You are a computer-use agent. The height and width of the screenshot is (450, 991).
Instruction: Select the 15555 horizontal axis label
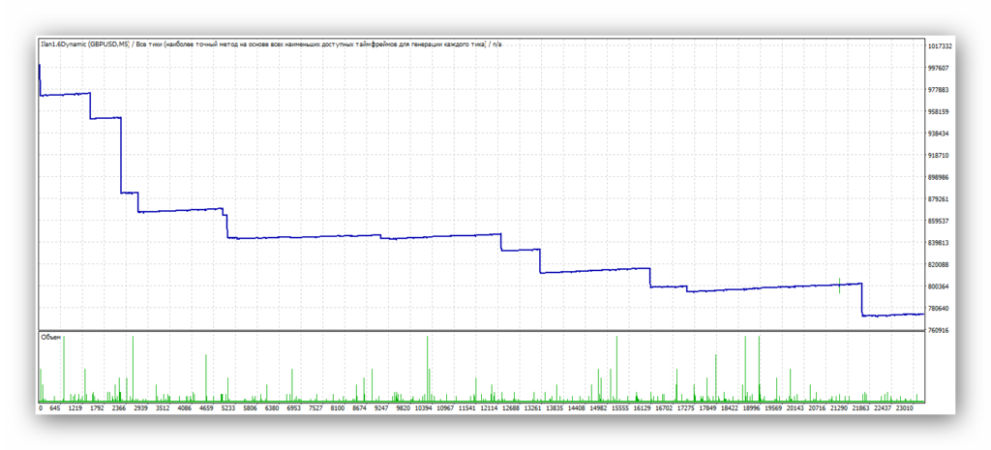pyautogui.click(x=619, y=408)
